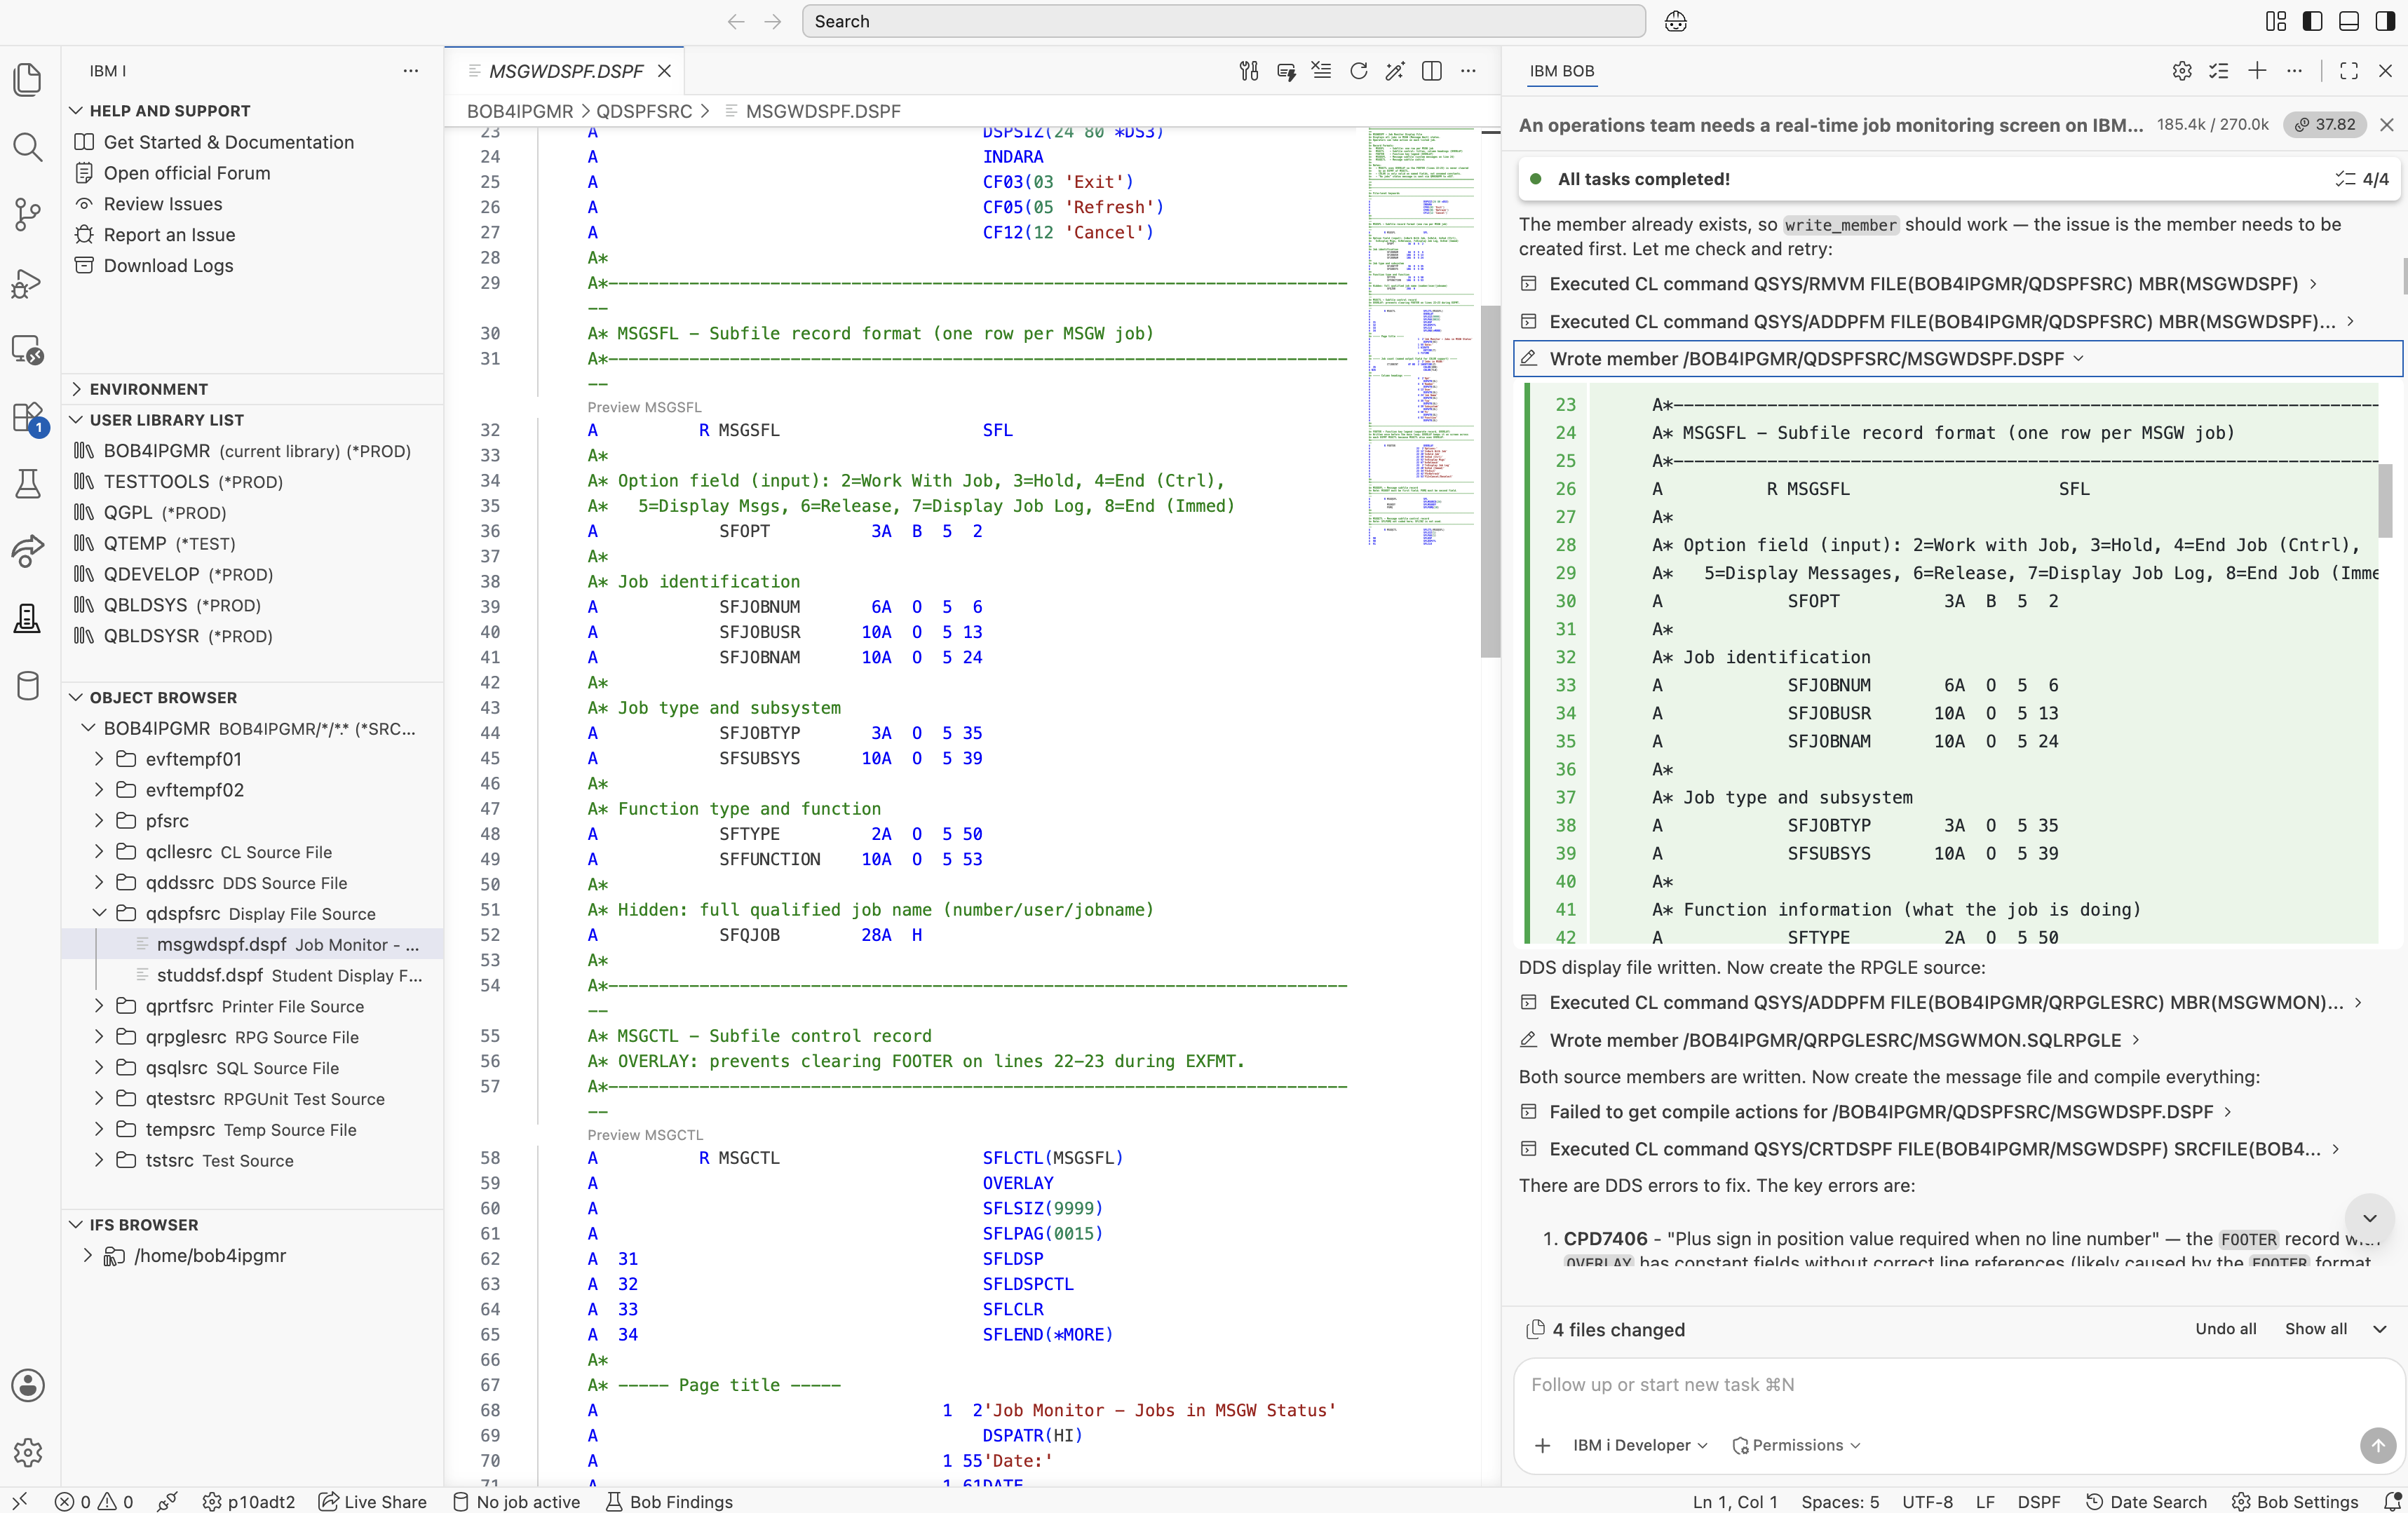
Task: Open IBM BOB panel ellipsis menu
Action: 2294,71
